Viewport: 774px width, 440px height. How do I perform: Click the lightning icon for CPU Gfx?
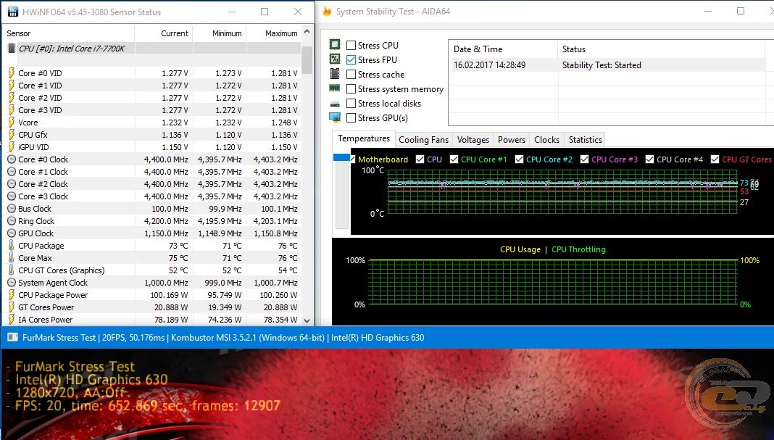[12, 135]
